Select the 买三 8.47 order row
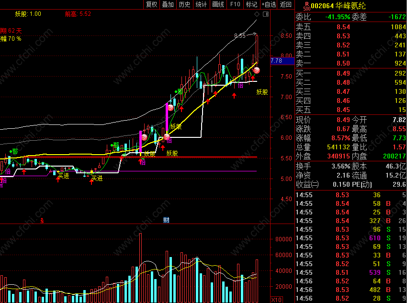407x303 pixels. (350, 91)
